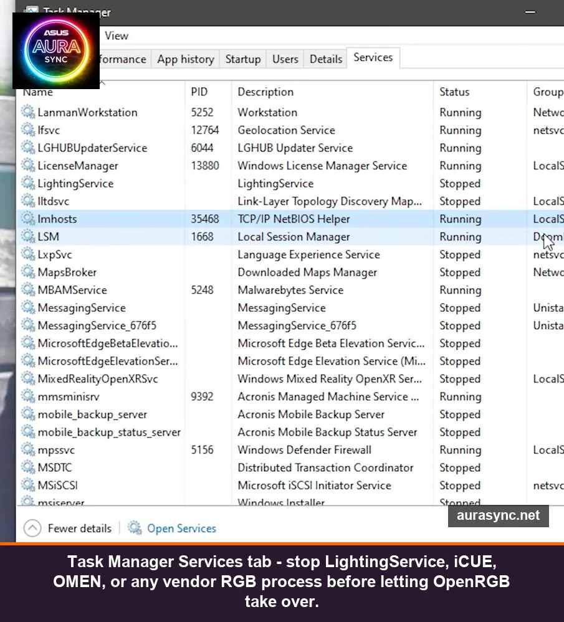This screenshot has height=622, width=564.
Task: Switch to the Details tab
Action: click(x=325, y=59)
